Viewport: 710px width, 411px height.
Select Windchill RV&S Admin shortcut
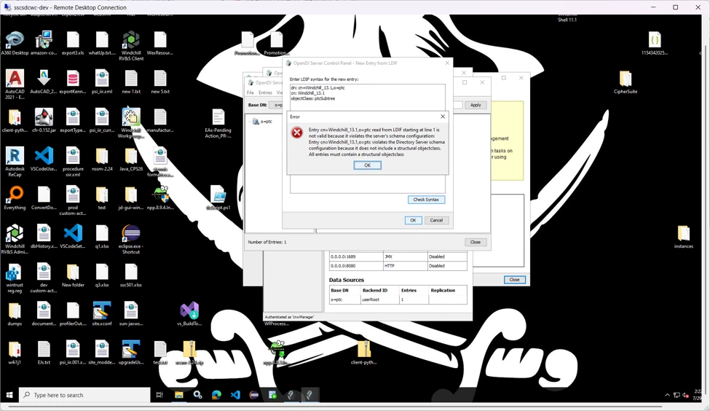pos(15,239)
